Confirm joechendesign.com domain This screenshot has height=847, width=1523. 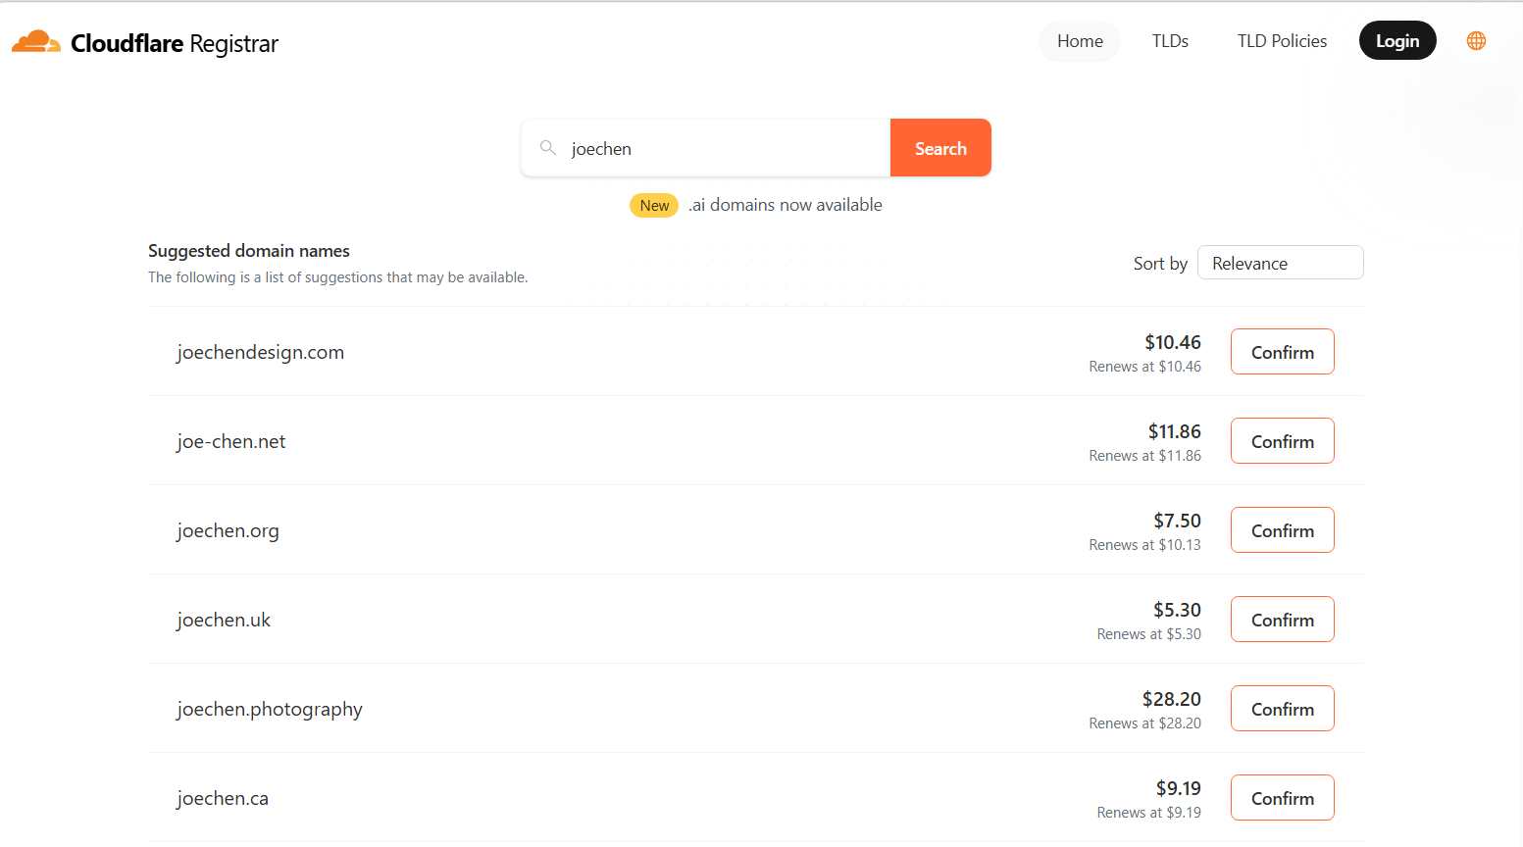coord(1283,352)
